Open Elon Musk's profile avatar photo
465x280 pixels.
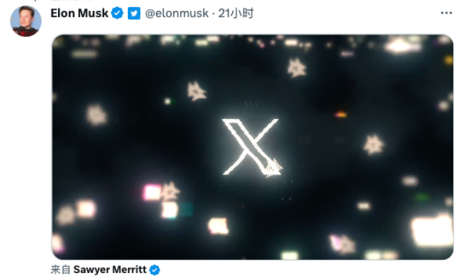click(26, 21)
